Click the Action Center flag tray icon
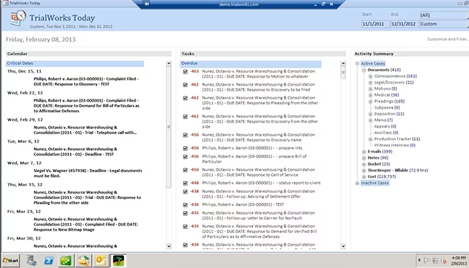 coord(427,261)
